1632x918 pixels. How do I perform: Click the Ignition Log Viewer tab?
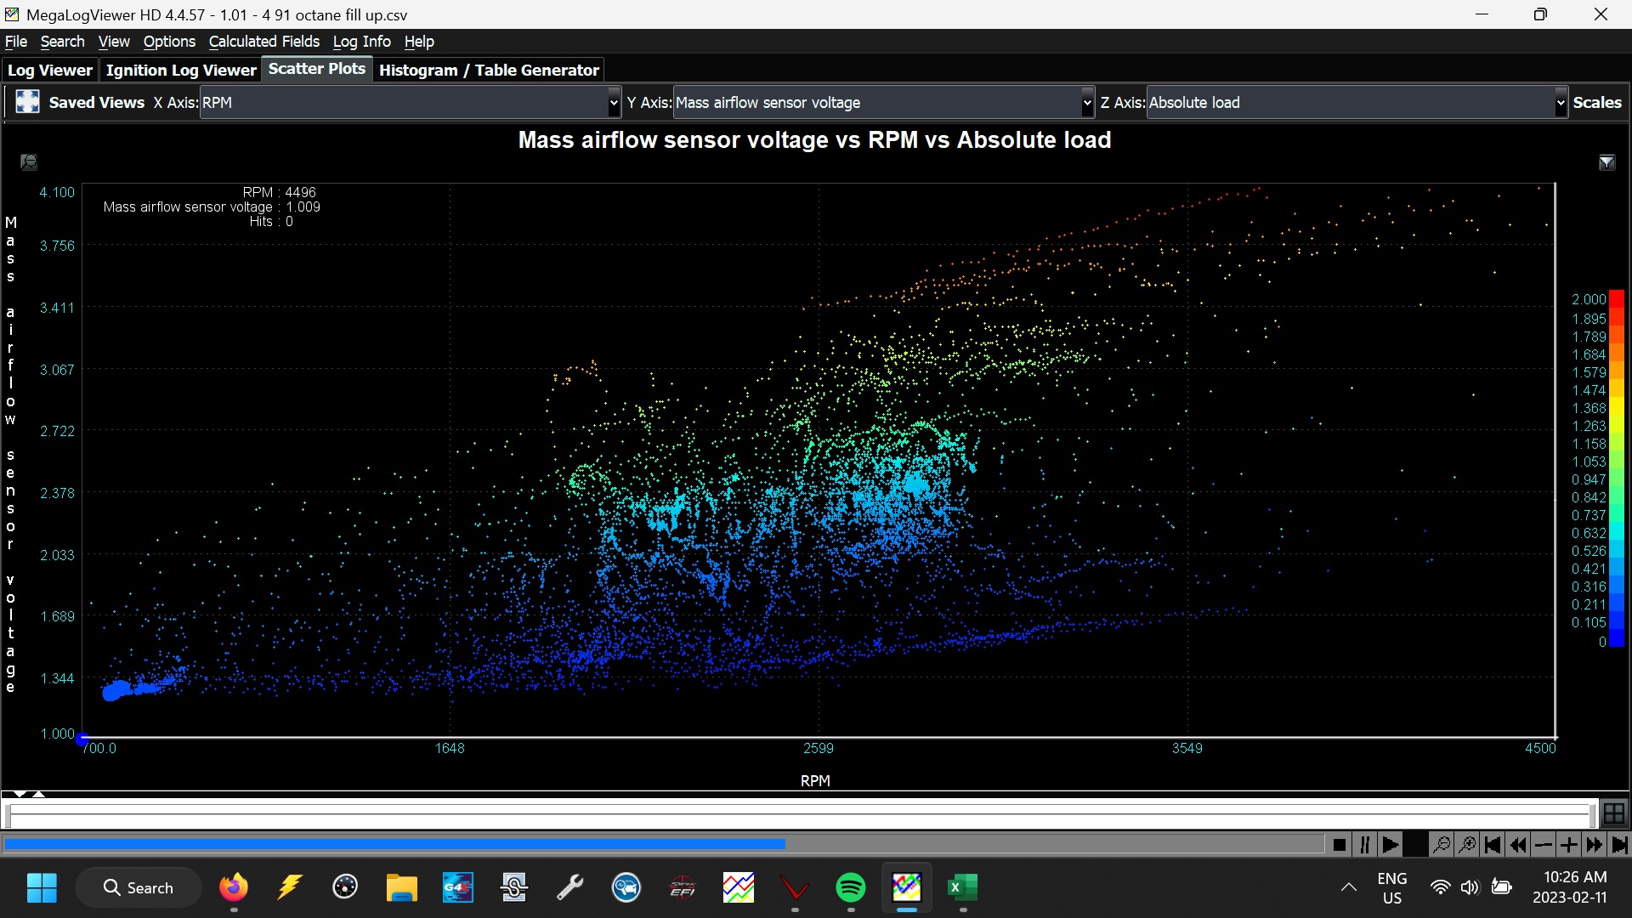tap(182, 70)
